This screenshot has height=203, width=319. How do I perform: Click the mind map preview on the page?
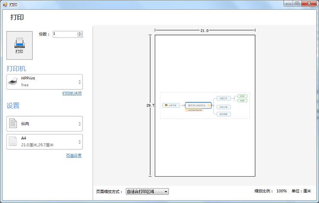pyautogui.click(x=205, y=105)
